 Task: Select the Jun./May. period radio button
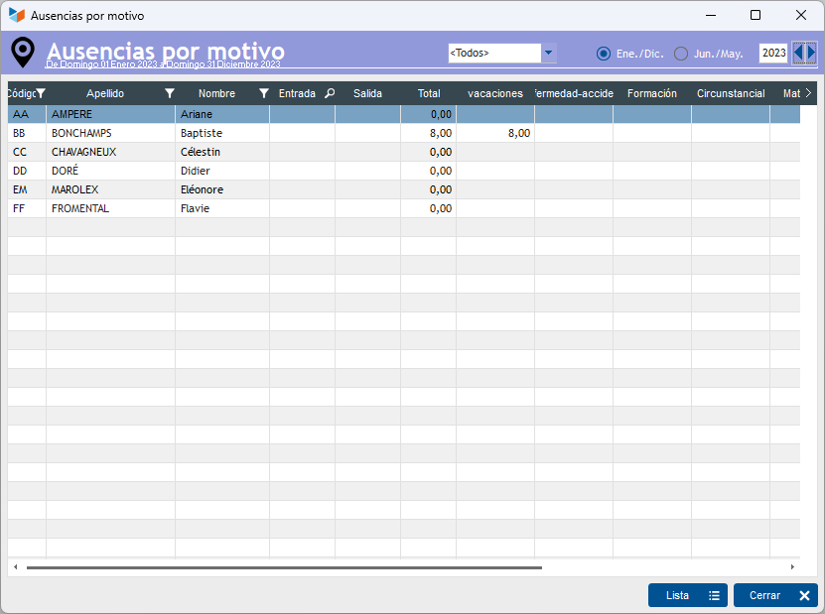681,54
